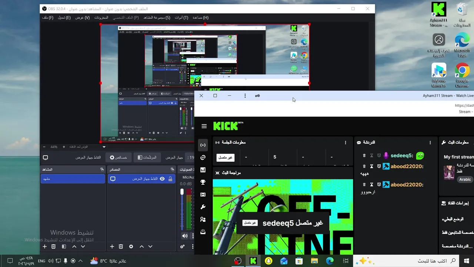This screenshot has width=474, height=267.
Task: Open the File (ملف) menu in OBS
Action: tap(47, 17)
